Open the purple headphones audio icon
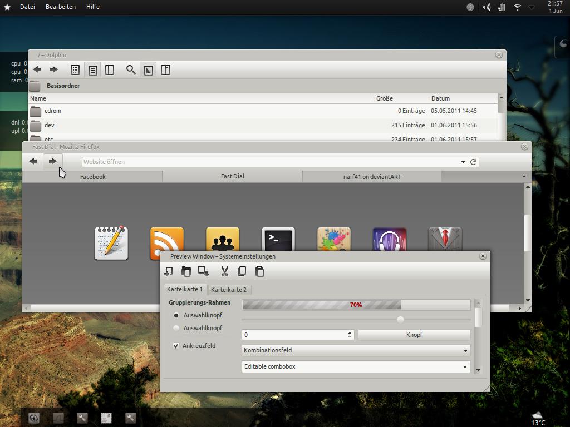The width and height of the screenshot is (570, 427). click(389, 239)
